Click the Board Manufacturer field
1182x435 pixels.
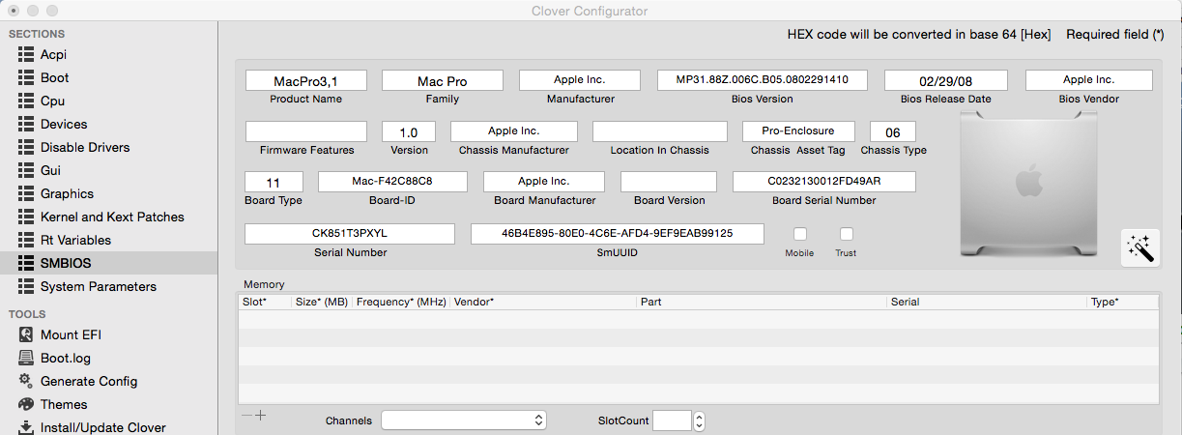pos(544,182)
